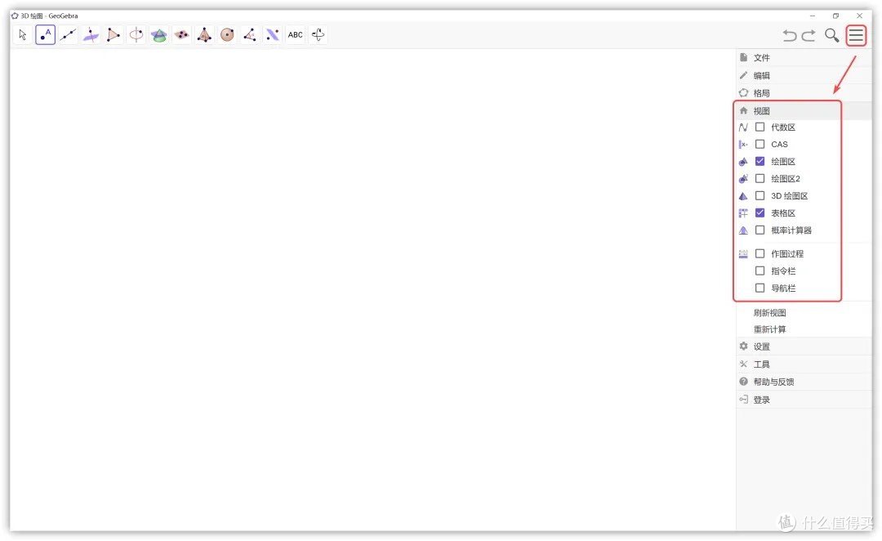Expand the 编辑 menu section
The height and width of the screenshot is (541, 882).
pyautogui.click(x=804, y=75)
